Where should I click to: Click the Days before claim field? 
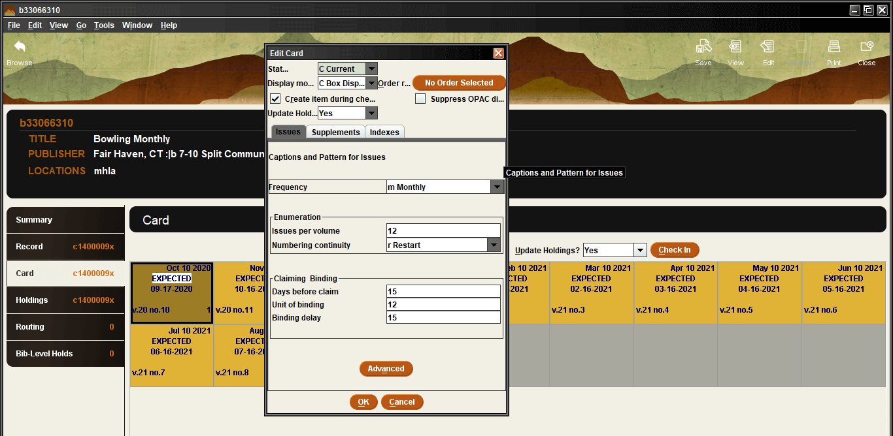pyautogui.click(x=443, y=292)
